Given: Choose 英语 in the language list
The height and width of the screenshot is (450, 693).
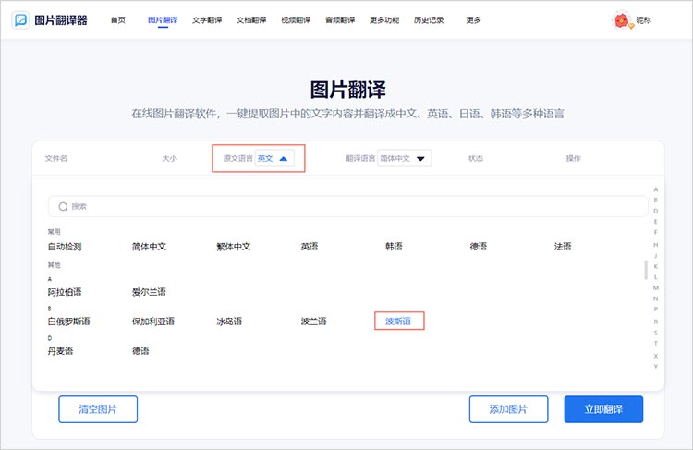Looking at the screenshot, I should point(310,247).
